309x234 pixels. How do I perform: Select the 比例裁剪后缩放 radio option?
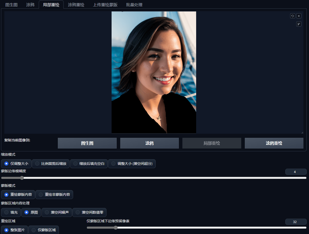pos(51,164)
